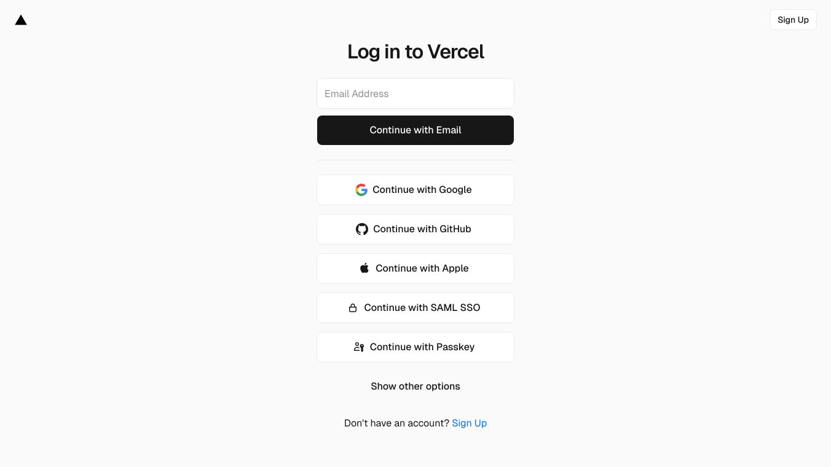Click the Don't have an account text

click(x=396, y=423)
